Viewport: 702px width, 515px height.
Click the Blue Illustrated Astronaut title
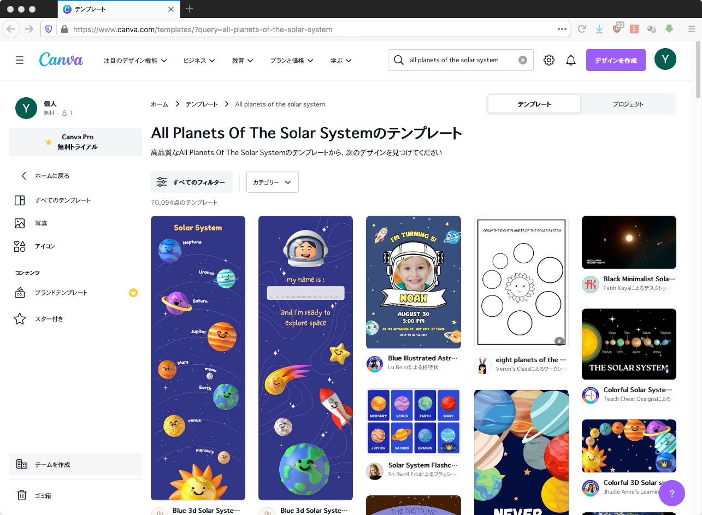(x=423, y=358)
